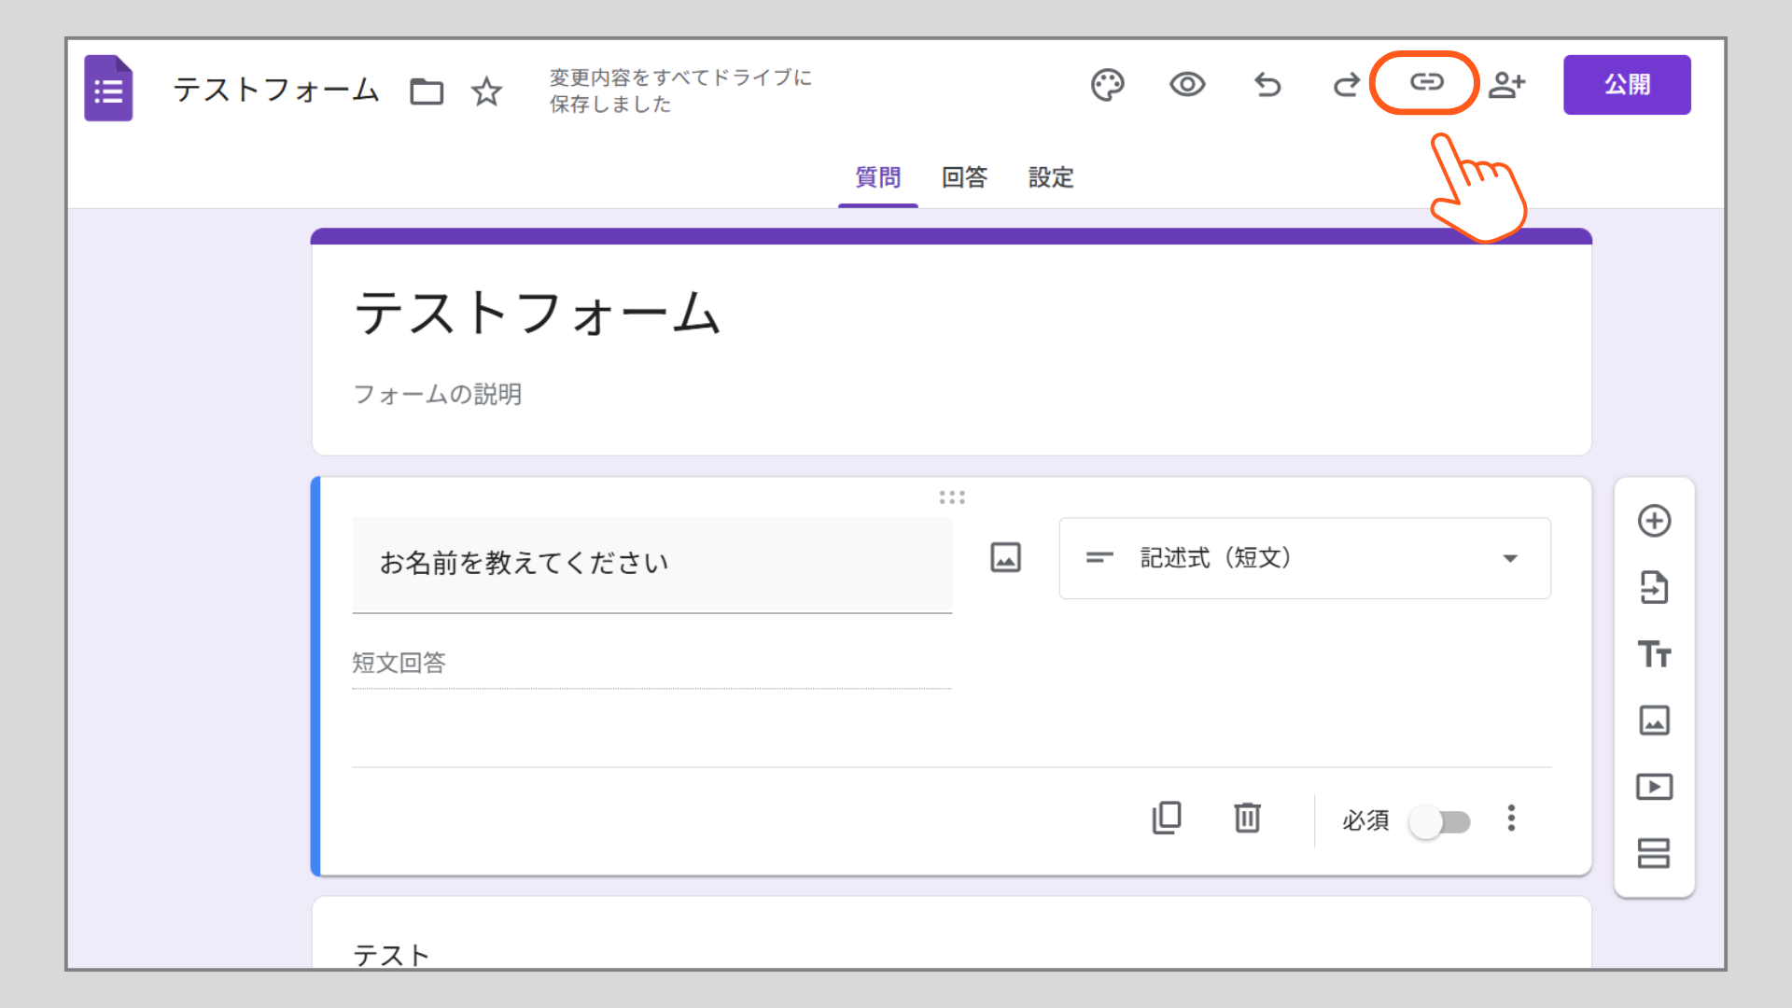Undo the last change
The width and height of the screenshot is (1792, 1008).
point(1267,85)
